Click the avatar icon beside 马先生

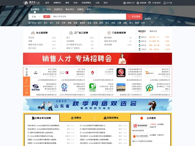pyautogui.click(x=139, y=49)
